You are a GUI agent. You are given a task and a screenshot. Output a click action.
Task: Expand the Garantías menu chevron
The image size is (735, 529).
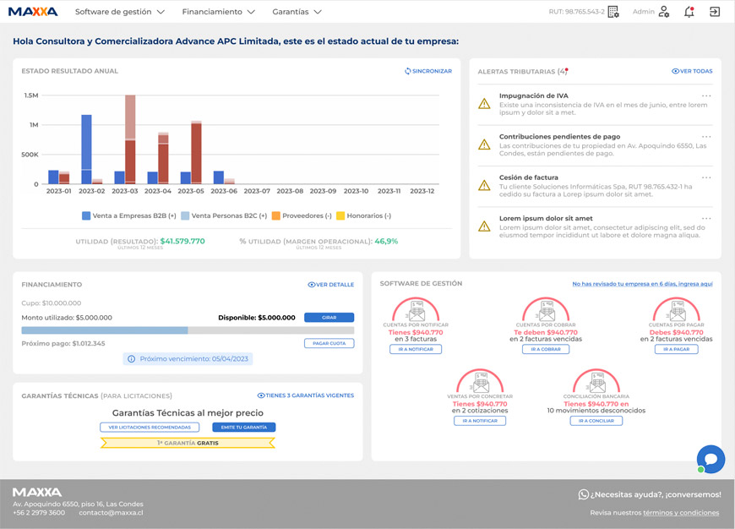(x=318, y=12)
